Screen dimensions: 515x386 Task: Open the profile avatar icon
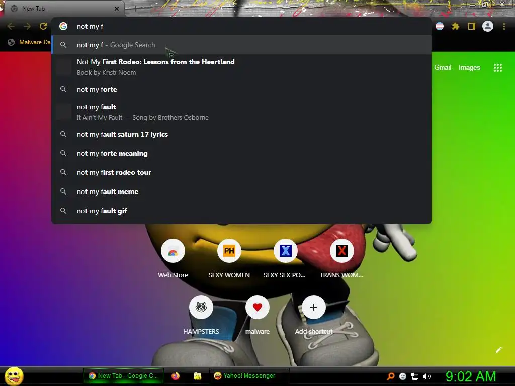(488, 26)
